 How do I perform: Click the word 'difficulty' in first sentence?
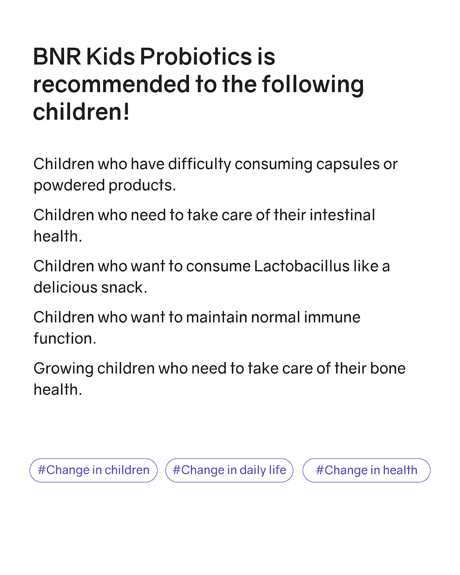(199, 164)
